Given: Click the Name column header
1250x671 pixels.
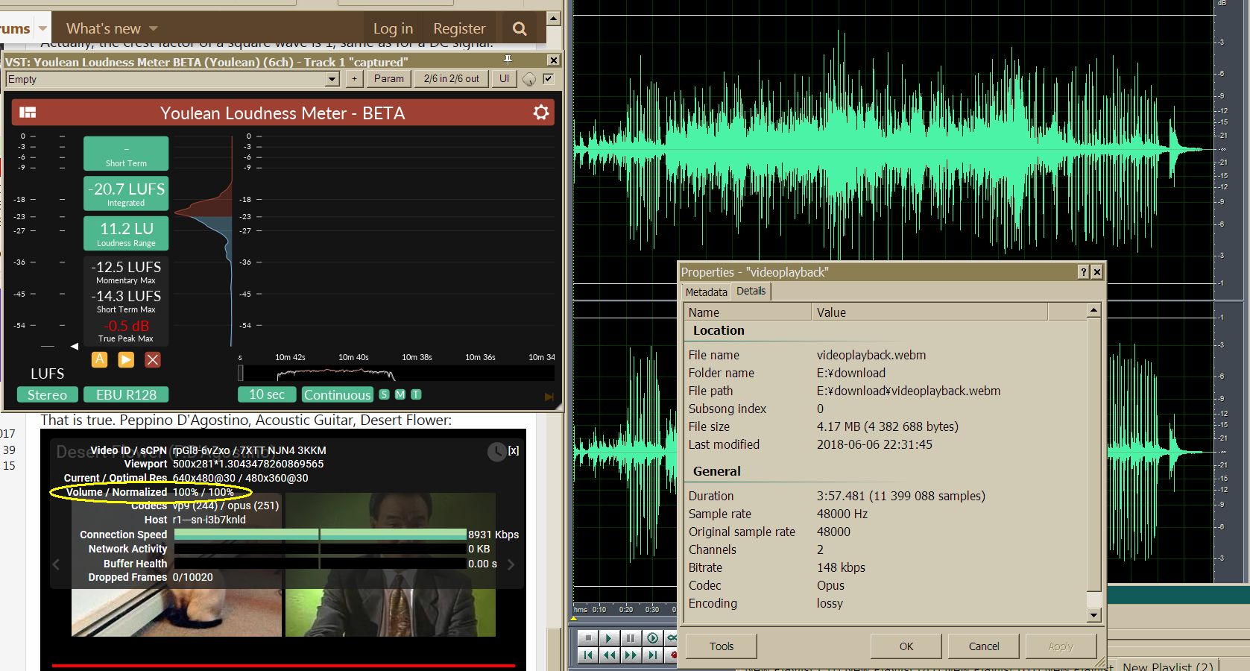Looking at the screenshot, I should tap(748, 312).
